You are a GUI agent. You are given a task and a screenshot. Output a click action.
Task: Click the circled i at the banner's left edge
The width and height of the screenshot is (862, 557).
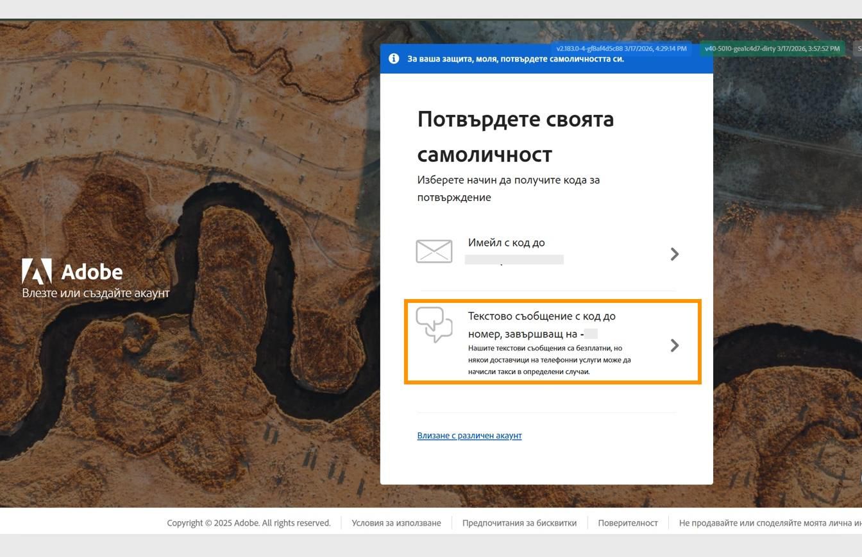394,59
